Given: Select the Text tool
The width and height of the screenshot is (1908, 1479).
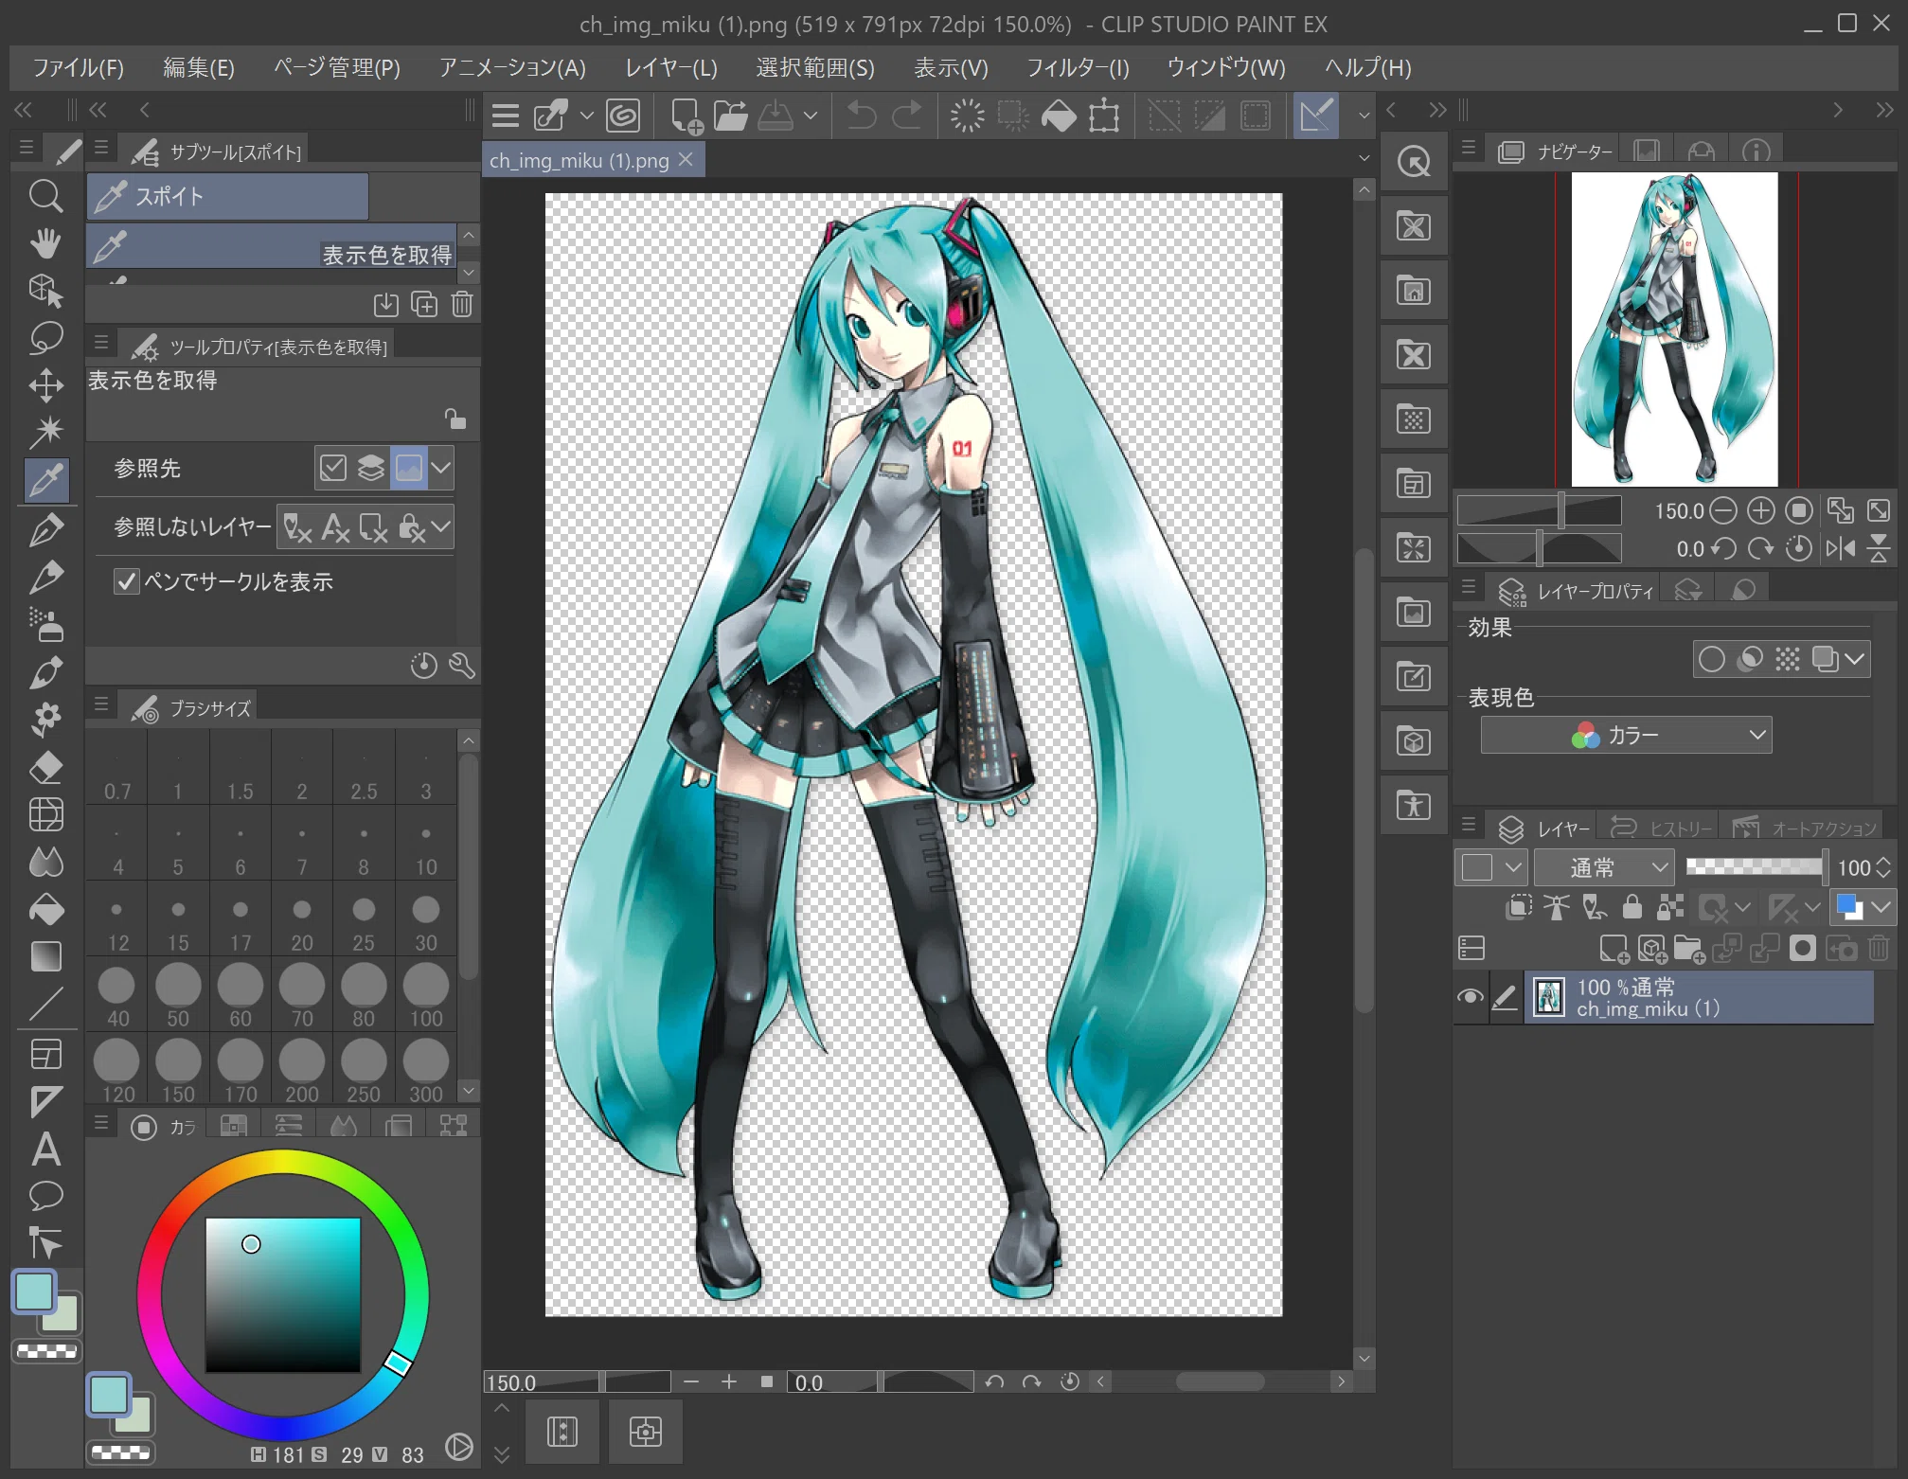Looking at the screenshot, I should click(x=45, y=1149).
